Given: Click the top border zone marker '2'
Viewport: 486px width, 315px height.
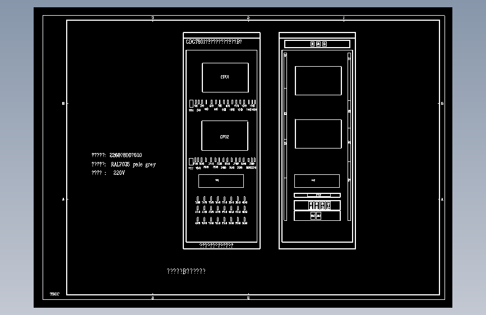Looking at the screenshot, I should coord(248,18).
